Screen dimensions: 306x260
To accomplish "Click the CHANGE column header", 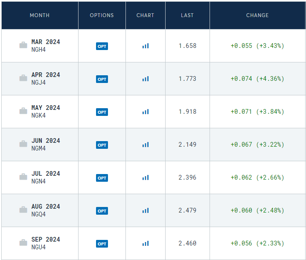I will coord(257,15).
